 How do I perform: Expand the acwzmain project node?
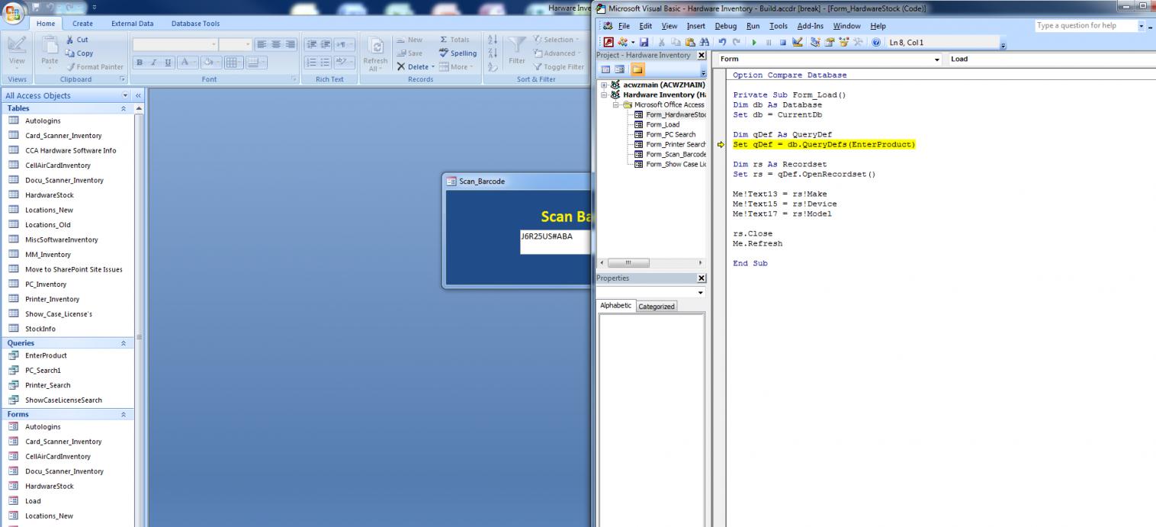click(x=604, y=85)
